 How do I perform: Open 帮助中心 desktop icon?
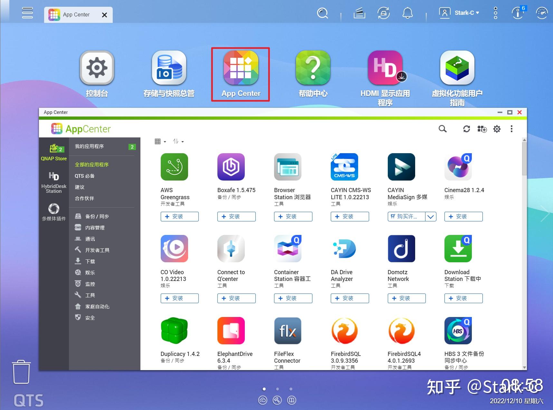pos(313,74)
